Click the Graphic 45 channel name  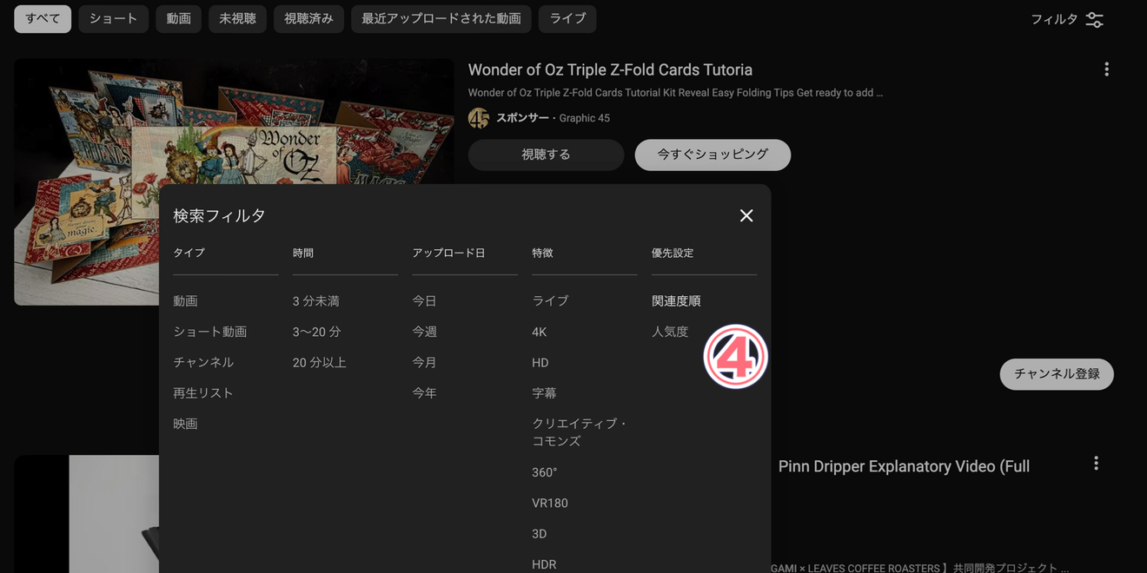click(x=585, y=118)
